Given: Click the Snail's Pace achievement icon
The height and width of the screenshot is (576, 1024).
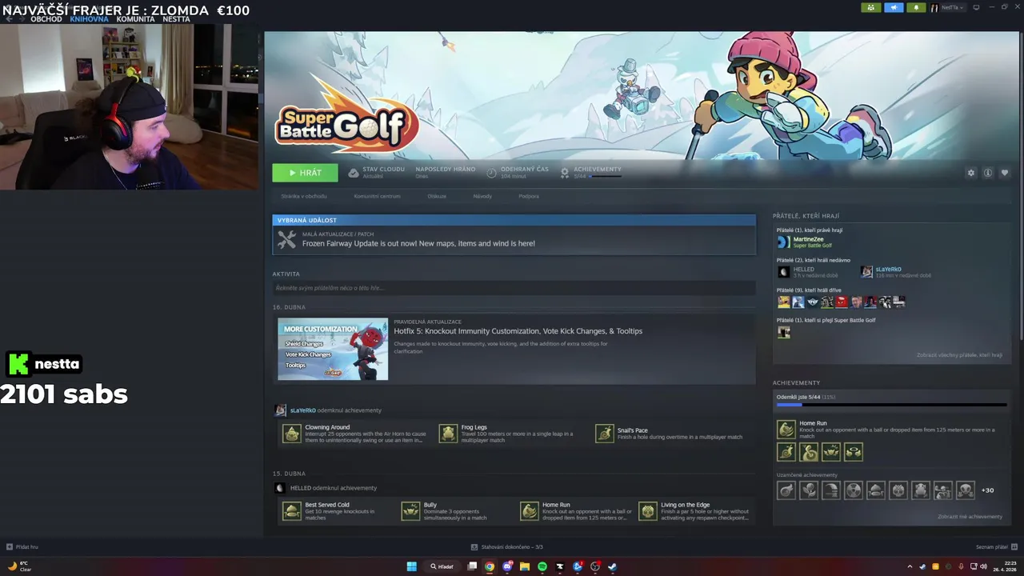Looking at the screenshot, I should coord(605,434).
